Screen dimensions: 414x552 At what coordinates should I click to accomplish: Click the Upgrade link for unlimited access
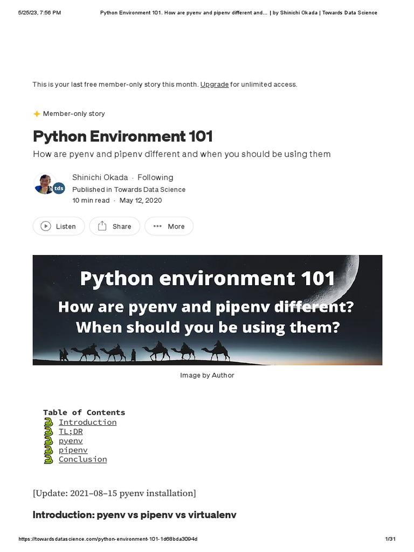pos(215,84)
